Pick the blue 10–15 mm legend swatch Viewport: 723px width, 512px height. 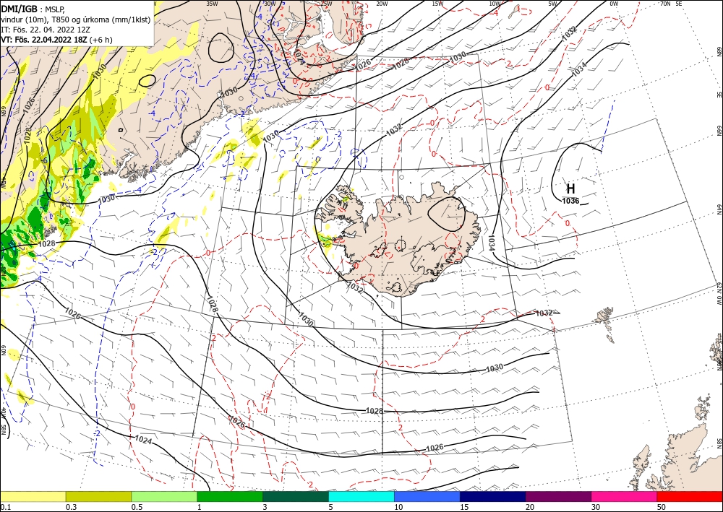pyautogui.click(x=427, y=496)
